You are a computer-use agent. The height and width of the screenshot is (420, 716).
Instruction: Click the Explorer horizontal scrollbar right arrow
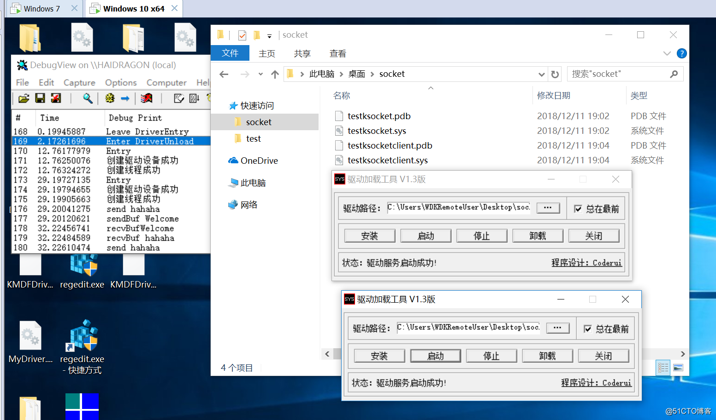pyautogui.click(x=683, y=354)
